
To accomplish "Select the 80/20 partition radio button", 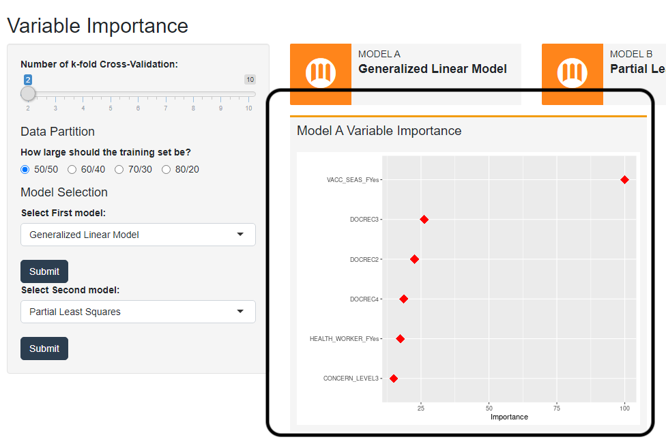I will 166,170.
